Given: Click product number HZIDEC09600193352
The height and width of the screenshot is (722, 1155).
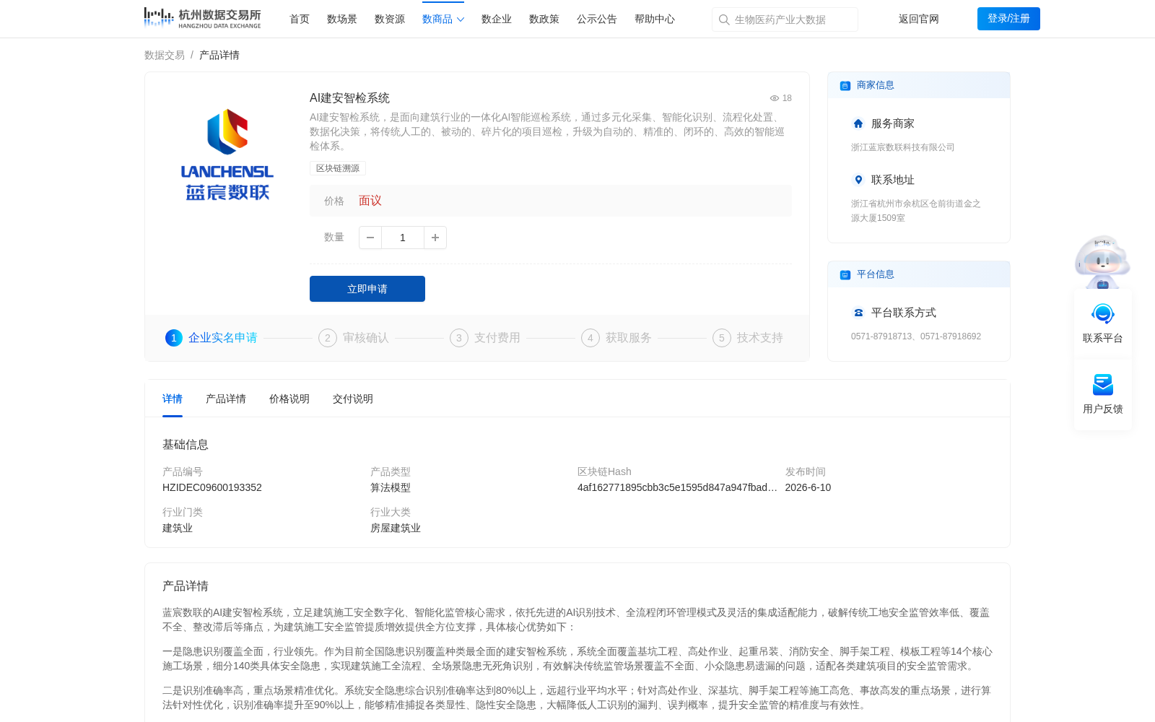Looking at the screenshot, I should (x=212, y=487).
